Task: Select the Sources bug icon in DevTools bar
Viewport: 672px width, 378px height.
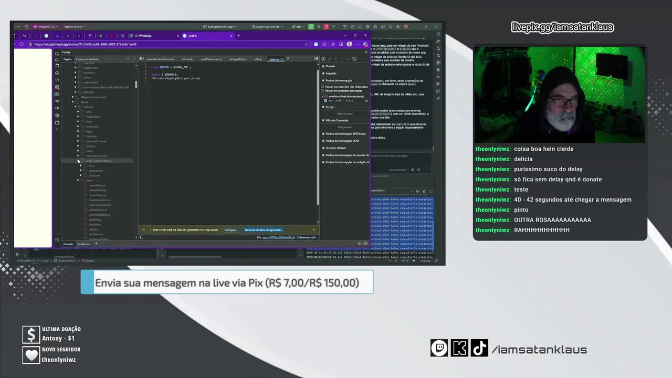Action: click(x=57, y=94)
